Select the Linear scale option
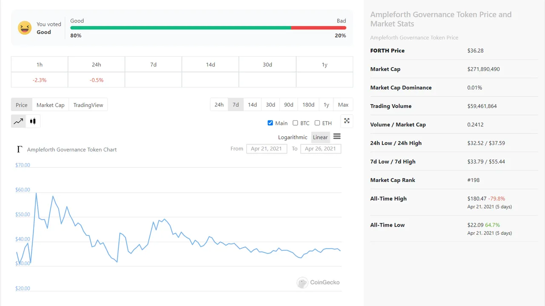Image resolution: width=545 pixels, height=306 pixels. pos(320,137)
